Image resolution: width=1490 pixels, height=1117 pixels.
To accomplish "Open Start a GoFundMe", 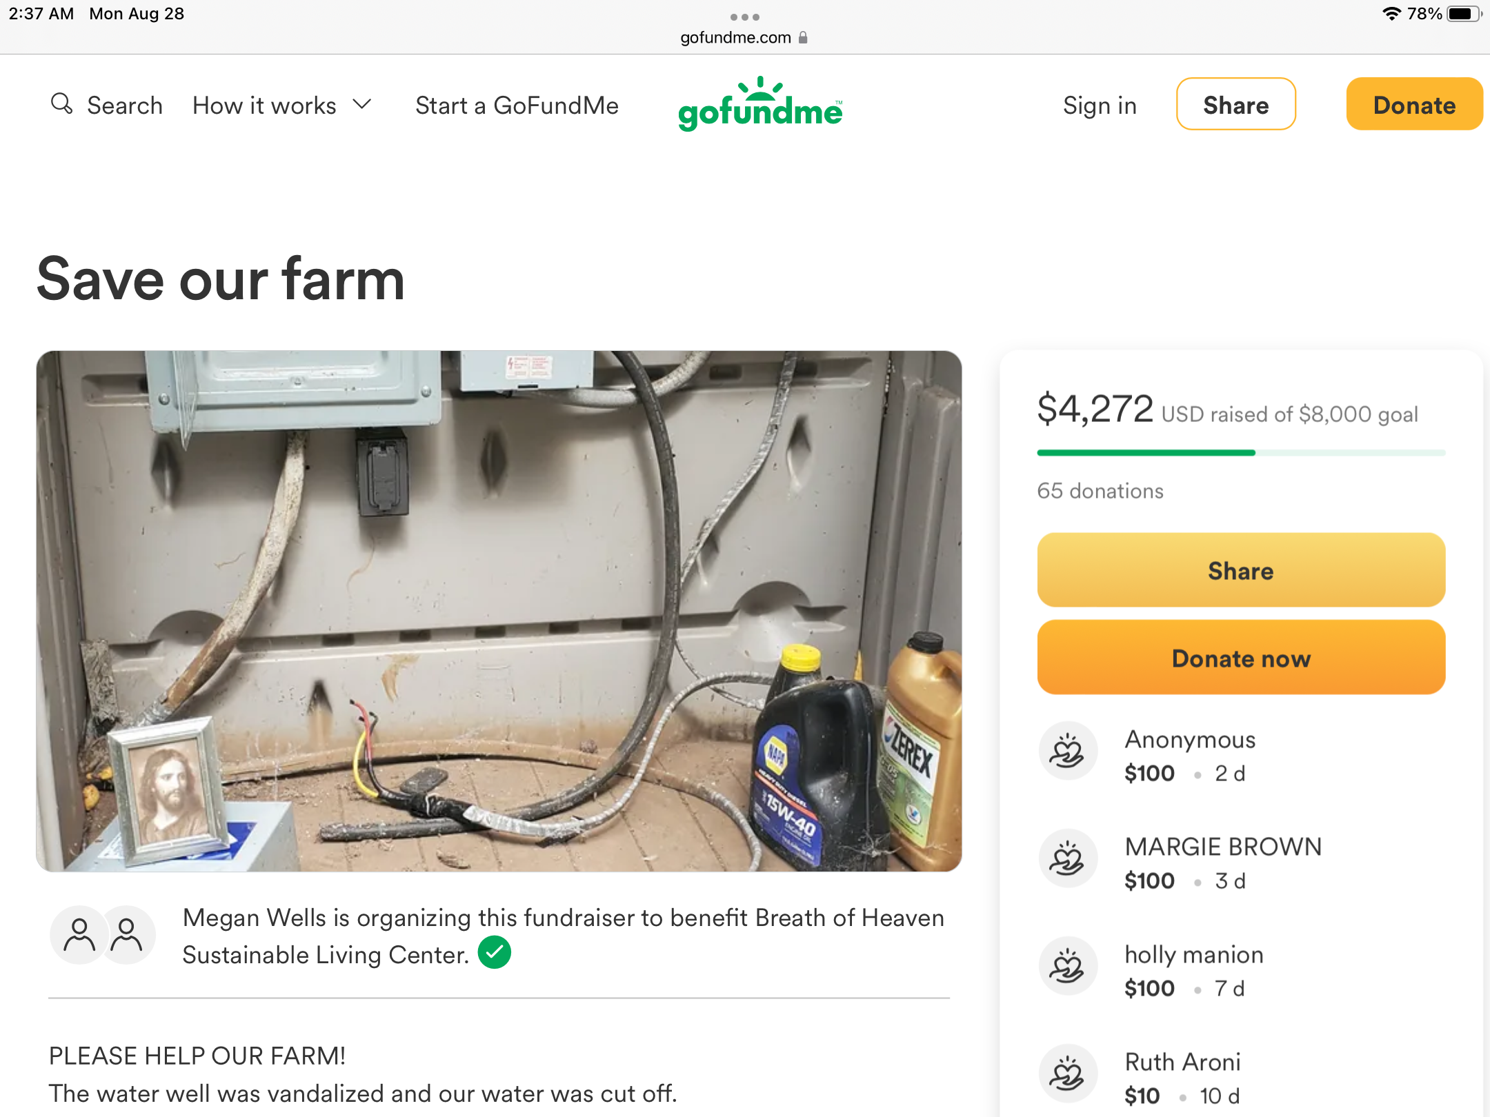I will coord(517,105).
